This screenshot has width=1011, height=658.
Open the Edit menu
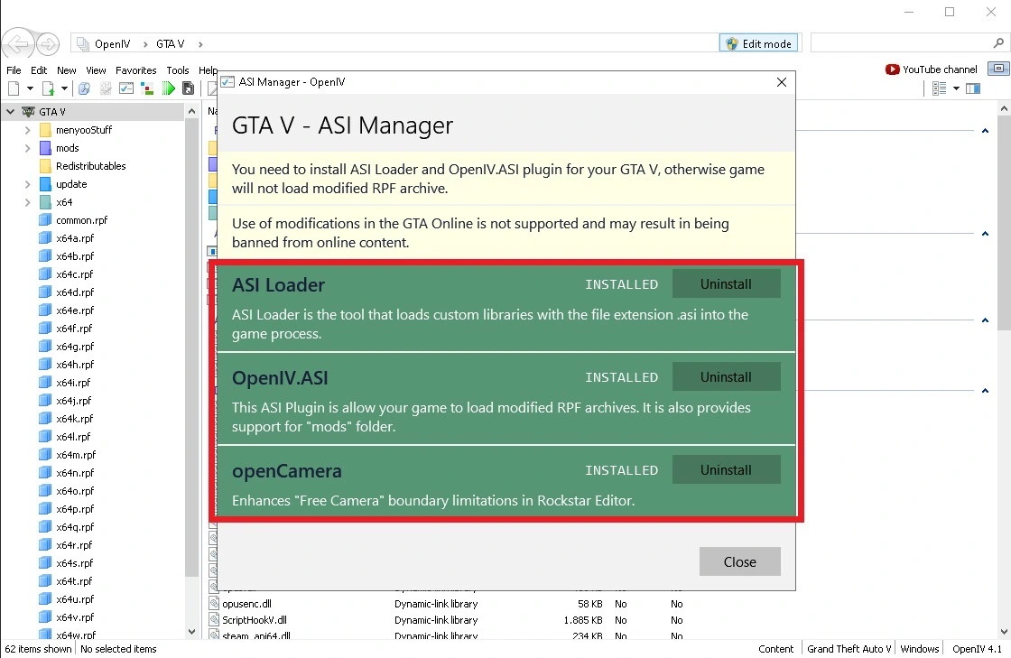click(x=39, y=70)
